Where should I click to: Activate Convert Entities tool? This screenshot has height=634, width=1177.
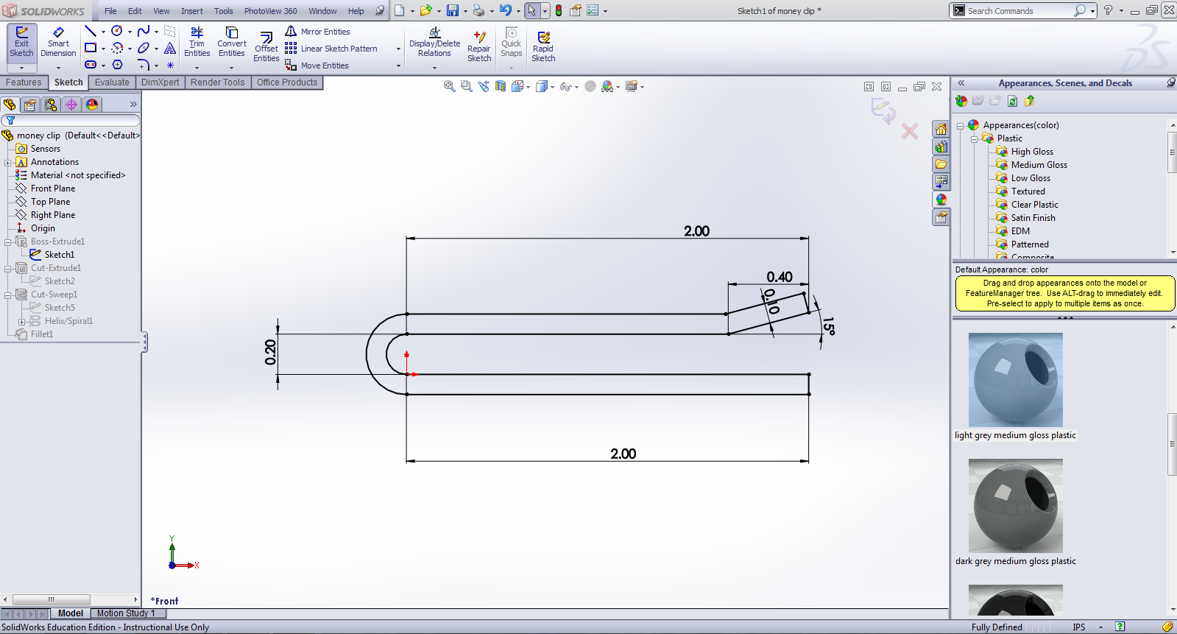232,43
